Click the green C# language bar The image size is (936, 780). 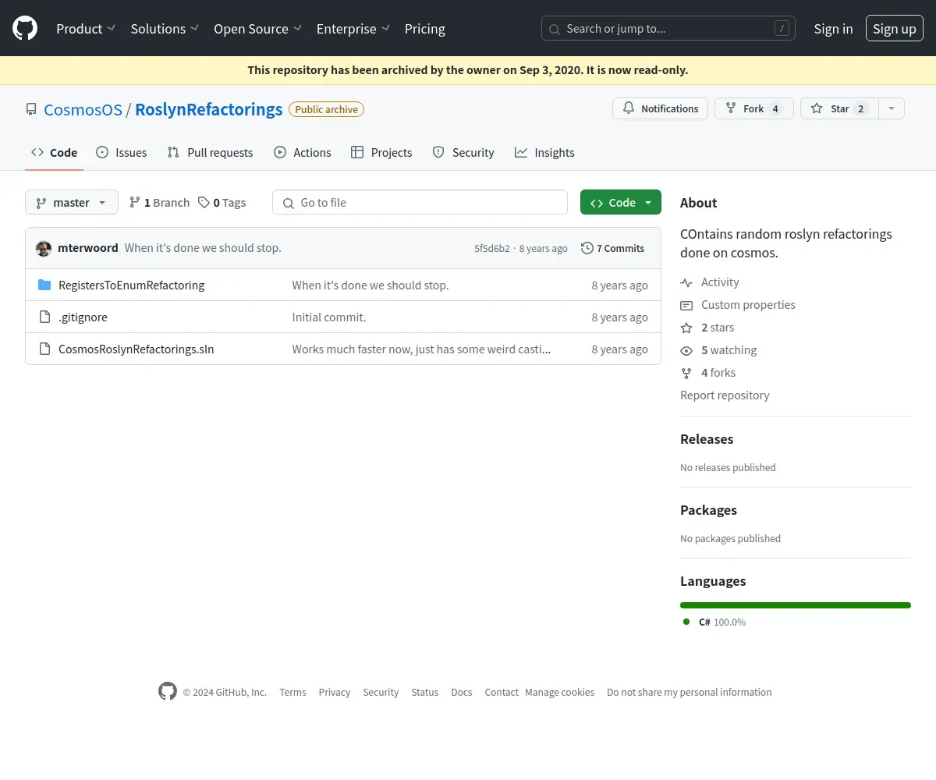pos(796,605)
